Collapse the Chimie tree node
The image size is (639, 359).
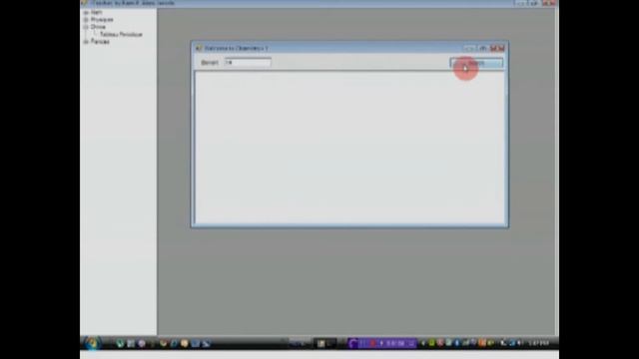click(86, 27)
